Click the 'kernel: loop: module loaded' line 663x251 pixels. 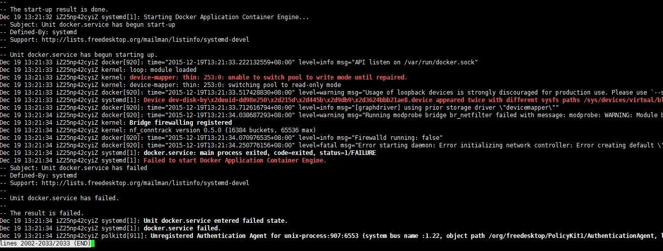pos(99,70)
